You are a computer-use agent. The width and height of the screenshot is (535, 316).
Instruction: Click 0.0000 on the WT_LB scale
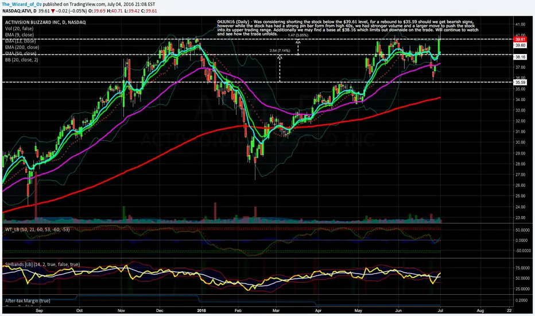[x=522, y=241]
